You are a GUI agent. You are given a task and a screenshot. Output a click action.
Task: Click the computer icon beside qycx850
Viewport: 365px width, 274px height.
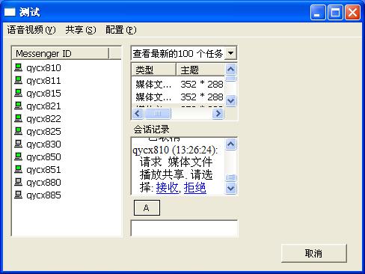[x=18, y=156]
